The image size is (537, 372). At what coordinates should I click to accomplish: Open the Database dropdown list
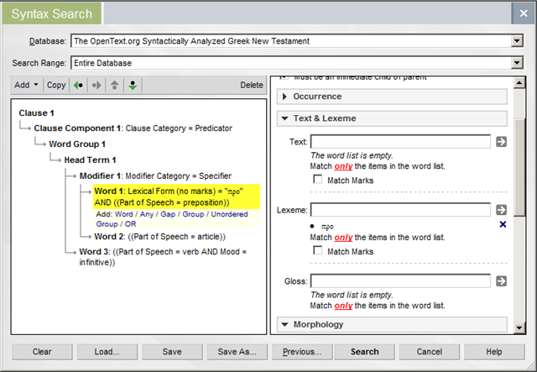coord(516,41)
